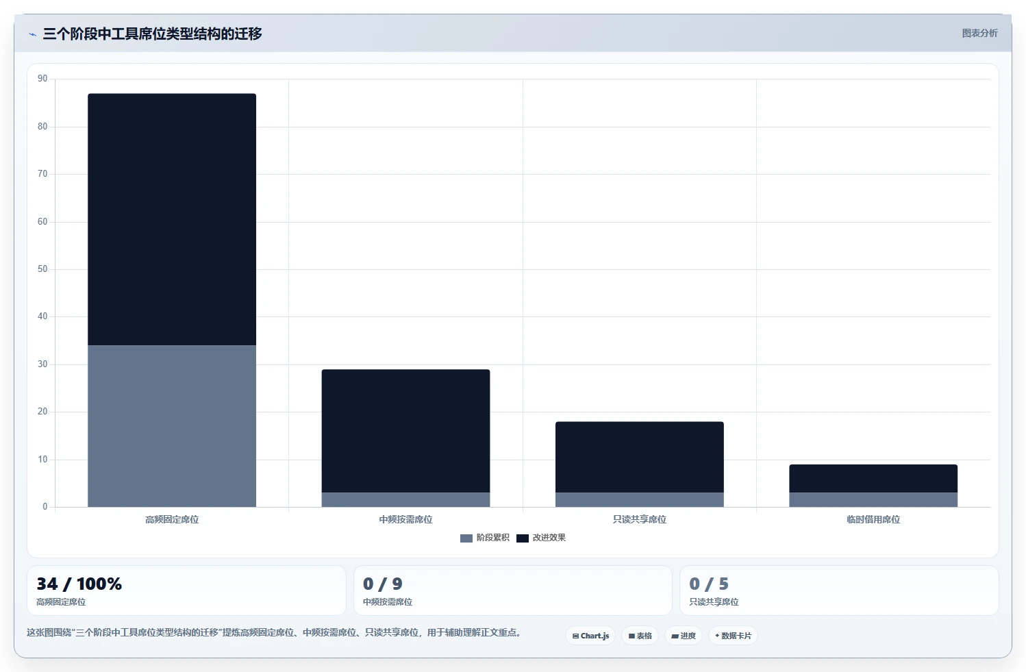Click the small icon before the chart title

[32, 34]
